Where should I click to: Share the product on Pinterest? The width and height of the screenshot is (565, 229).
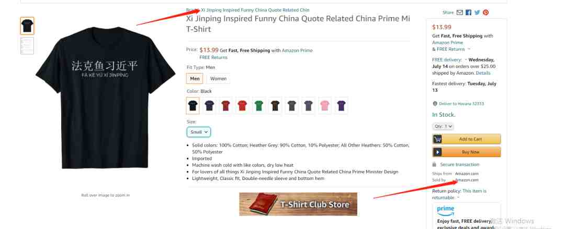tap(485, 13)
